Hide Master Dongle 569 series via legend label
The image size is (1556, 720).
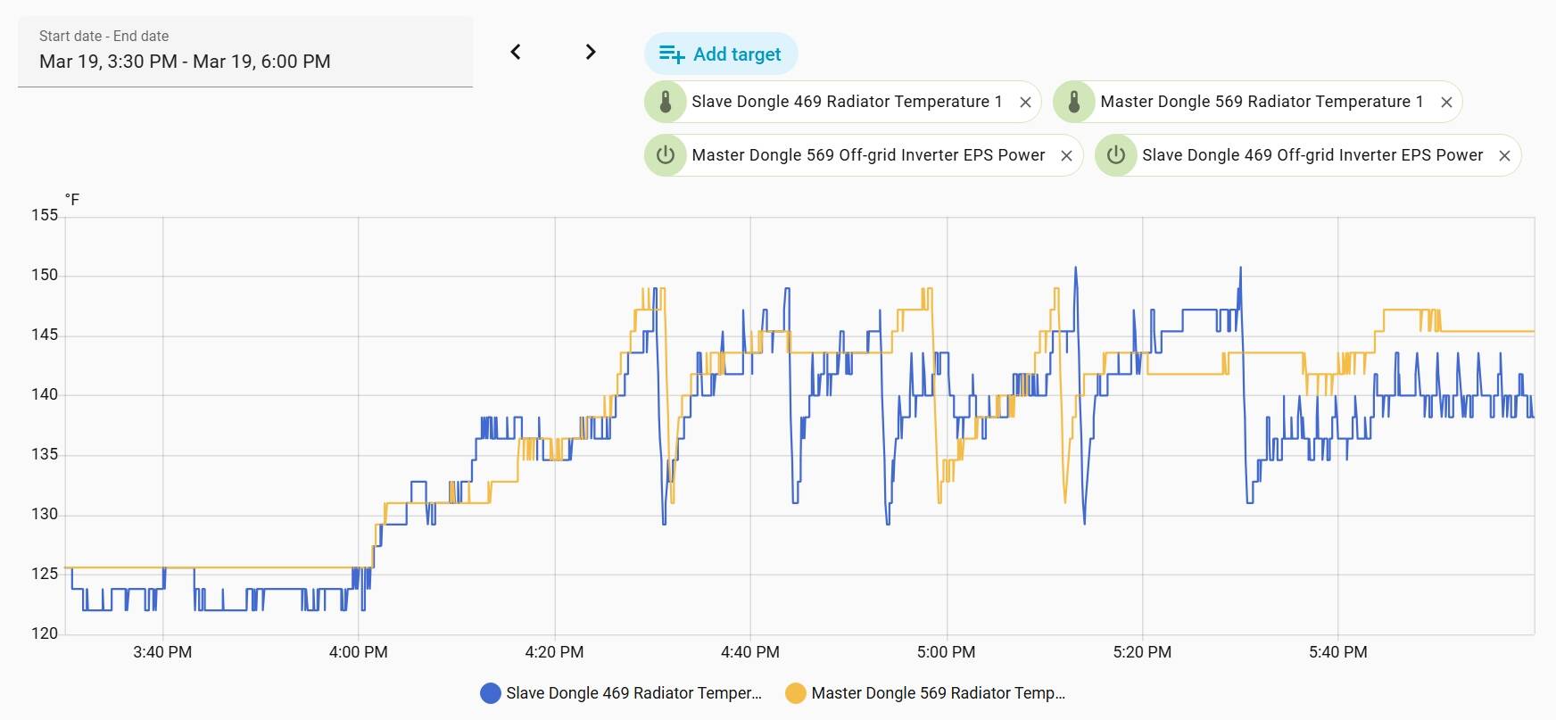click(938, 693)
